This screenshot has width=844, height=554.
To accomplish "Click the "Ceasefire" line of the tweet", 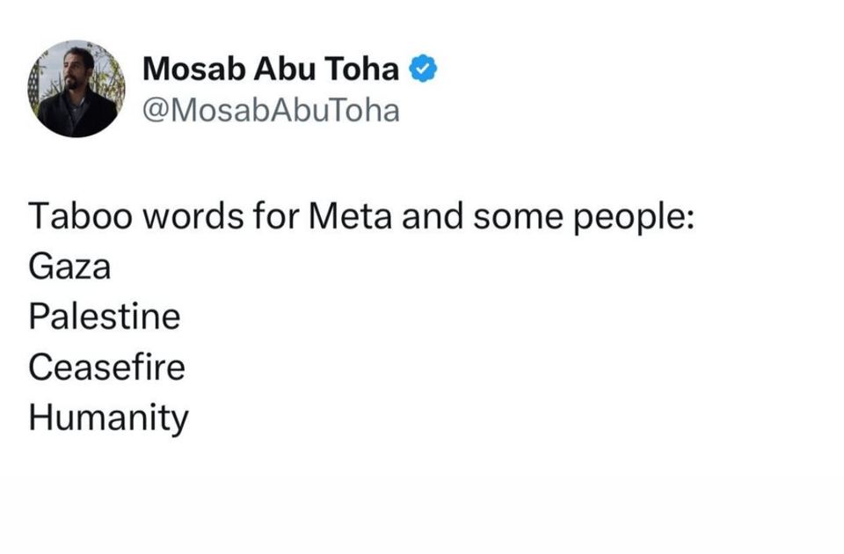I will pos(106,367).
